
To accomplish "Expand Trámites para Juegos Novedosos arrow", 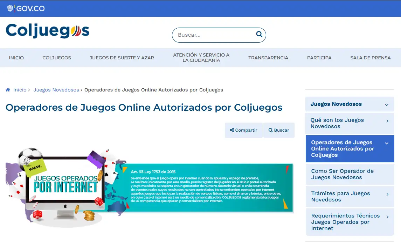I will tap(387, 194).
